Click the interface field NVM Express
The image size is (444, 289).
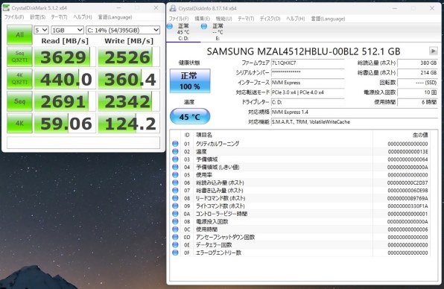[x=308, y=83]
